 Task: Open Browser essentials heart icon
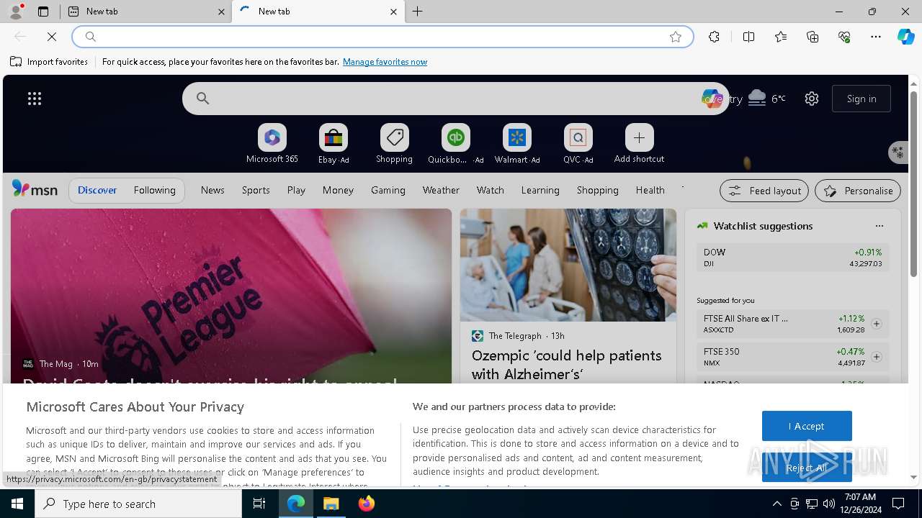click(844, 37)
